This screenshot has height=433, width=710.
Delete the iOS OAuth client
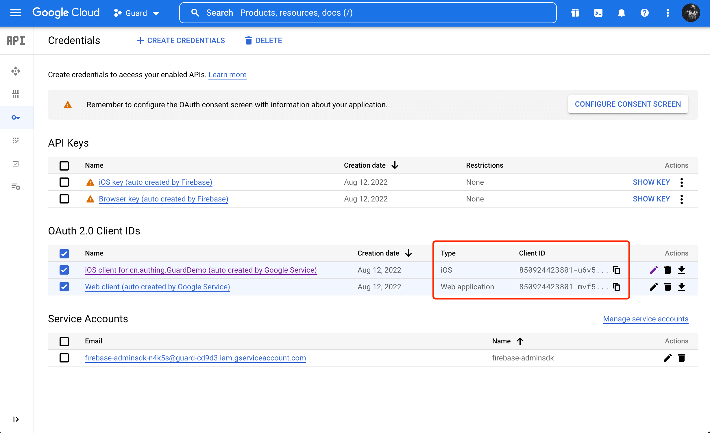pyautogui.click(x=668, y=270)
